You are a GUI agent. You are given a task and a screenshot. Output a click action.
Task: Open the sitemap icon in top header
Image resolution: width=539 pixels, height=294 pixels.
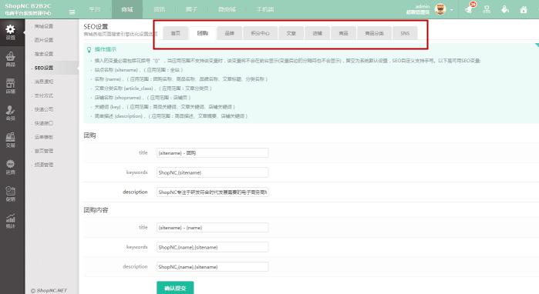tap(487, 9)
